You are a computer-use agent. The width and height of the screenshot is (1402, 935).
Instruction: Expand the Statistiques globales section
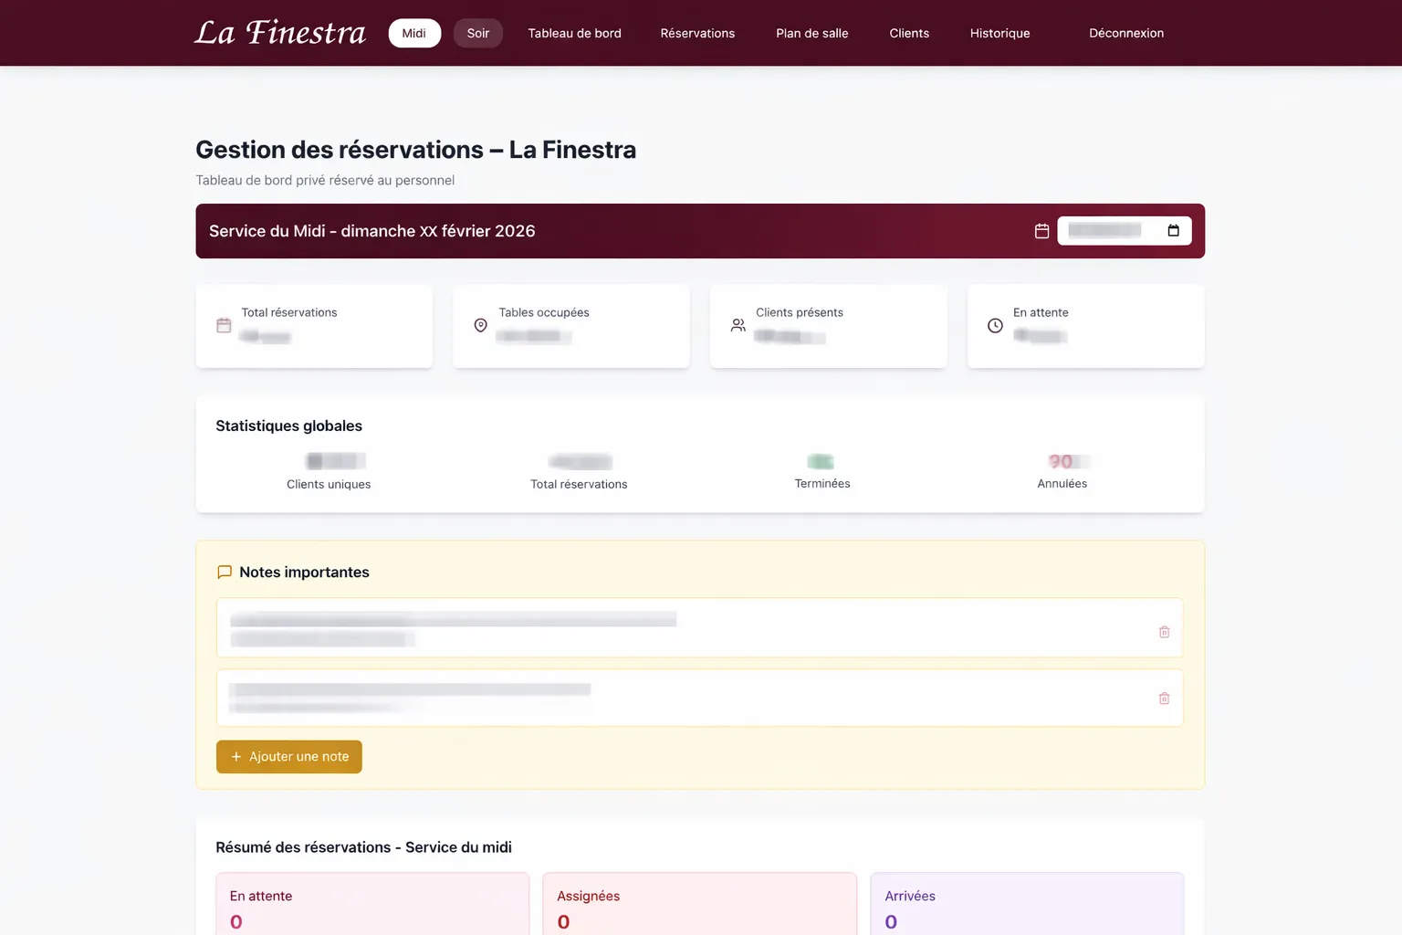[288, 425]
